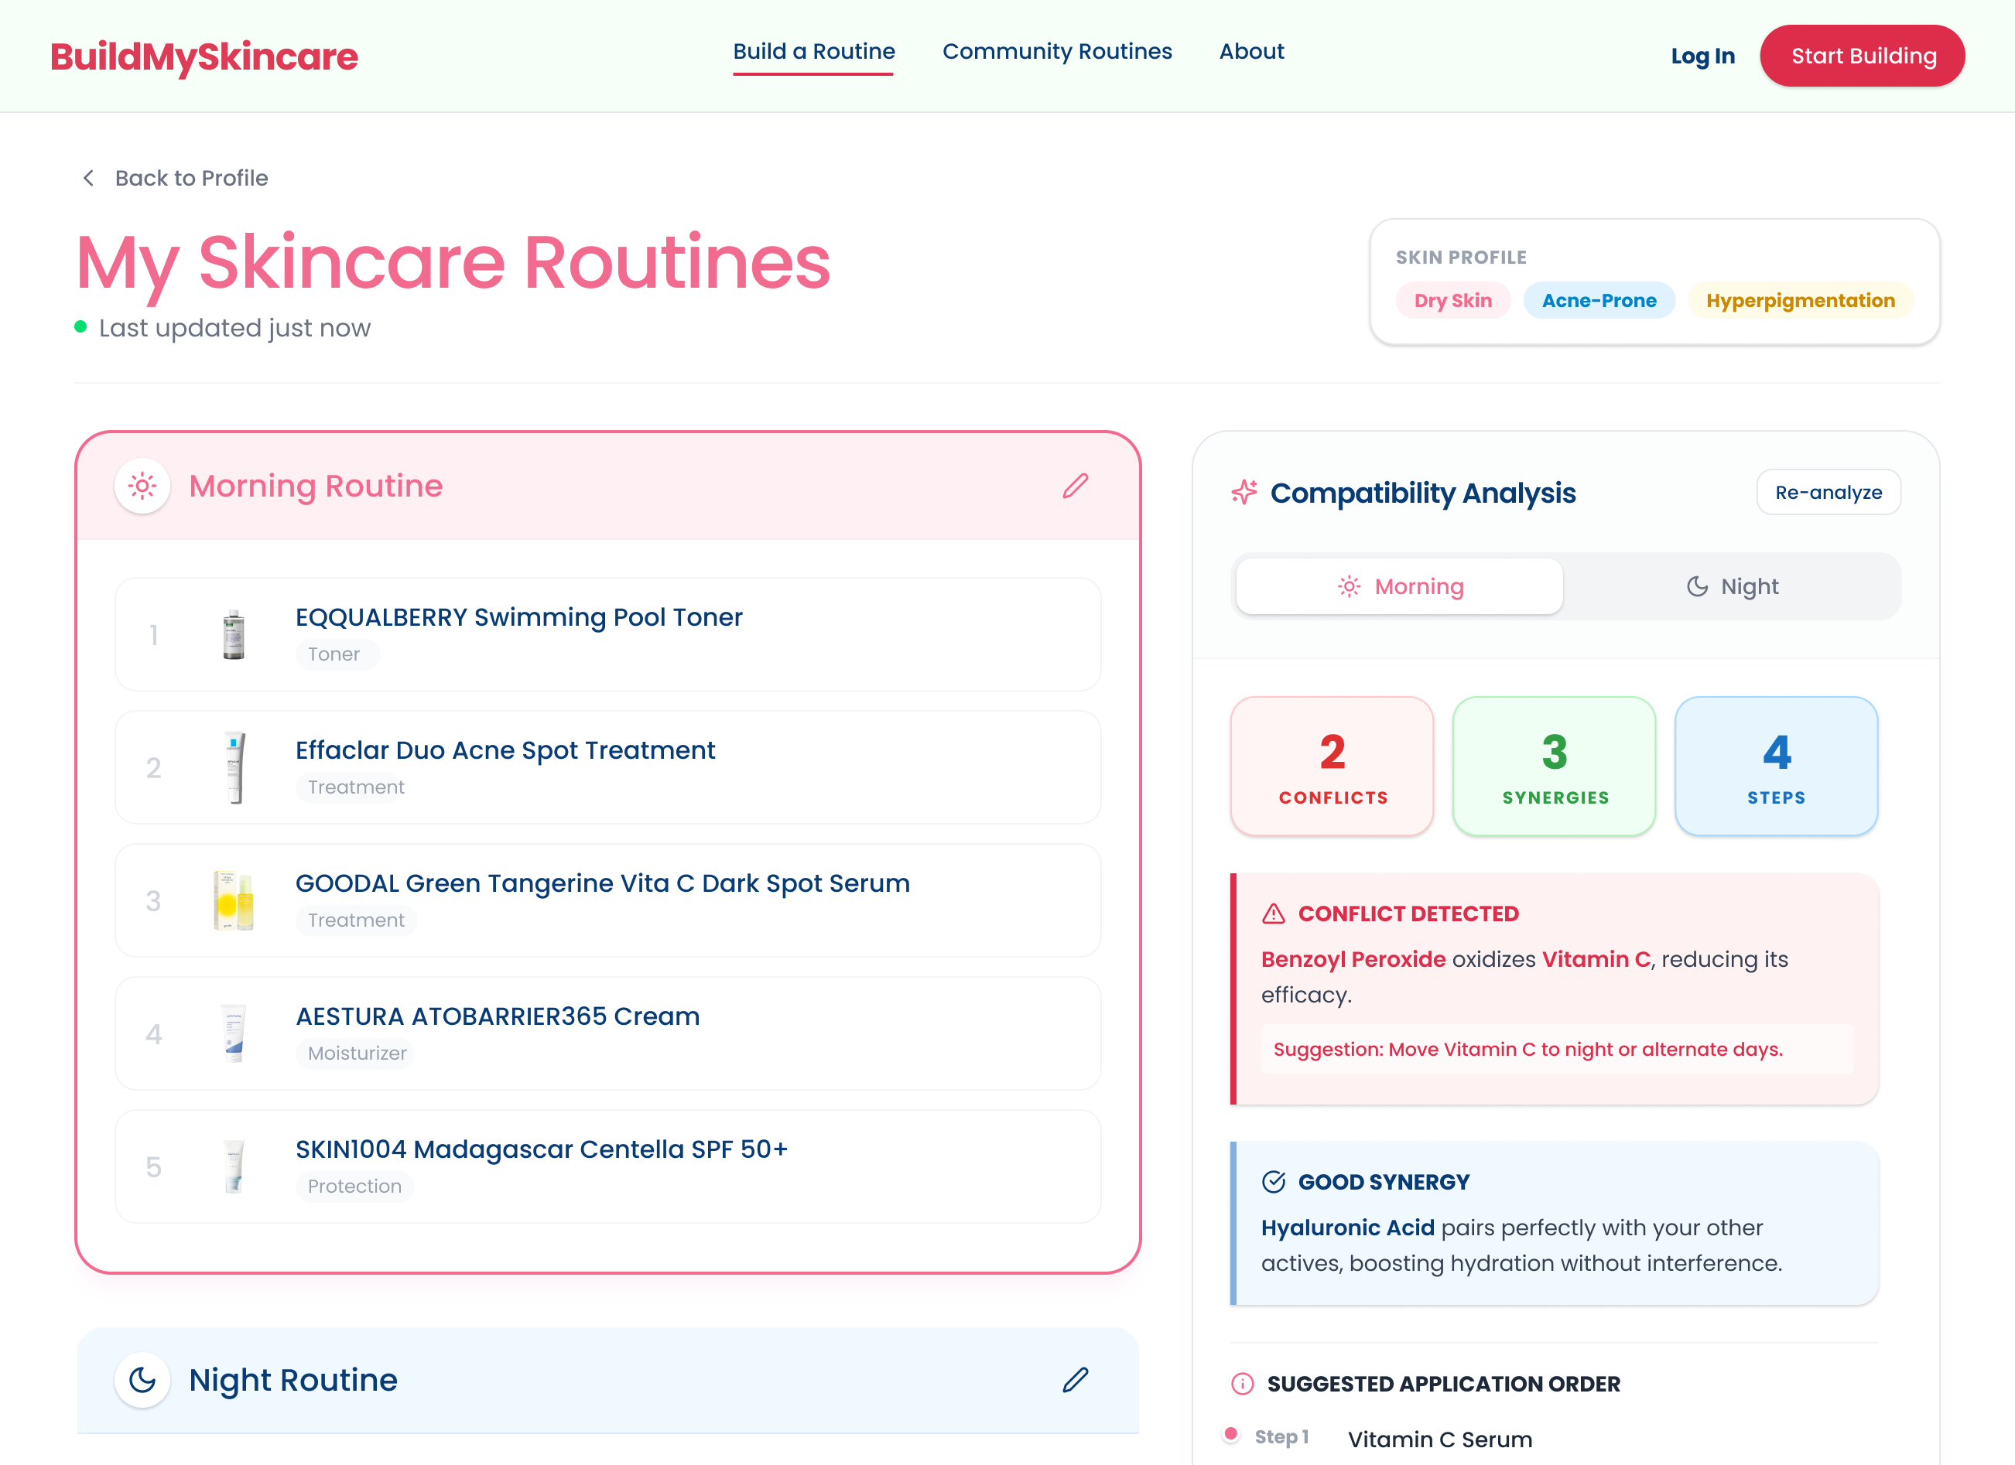Click the Move Vitamin C suggestion text
This screenshot has height=1465, width=2015.
[x=1528, y=1050]
